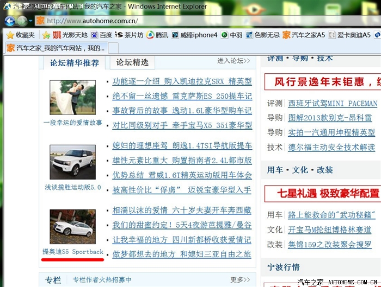This screenshot has width=381, height=287.
Task: Switch to 论坛精华推荐 tab
Action: [75, 63]
